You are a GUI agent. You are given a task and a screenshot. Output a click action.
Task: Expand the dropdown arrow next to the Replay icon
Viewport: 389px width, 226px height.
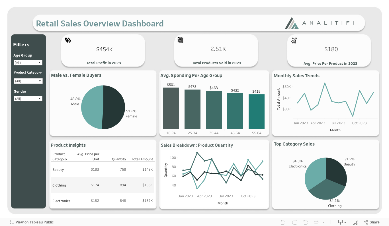pos(324,222)
